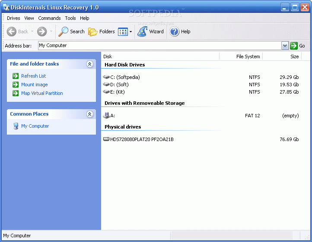Click the My Computer sidebar icon
Image resolution: width=312 pixels, height=242 pixels.
click(16, 126)
